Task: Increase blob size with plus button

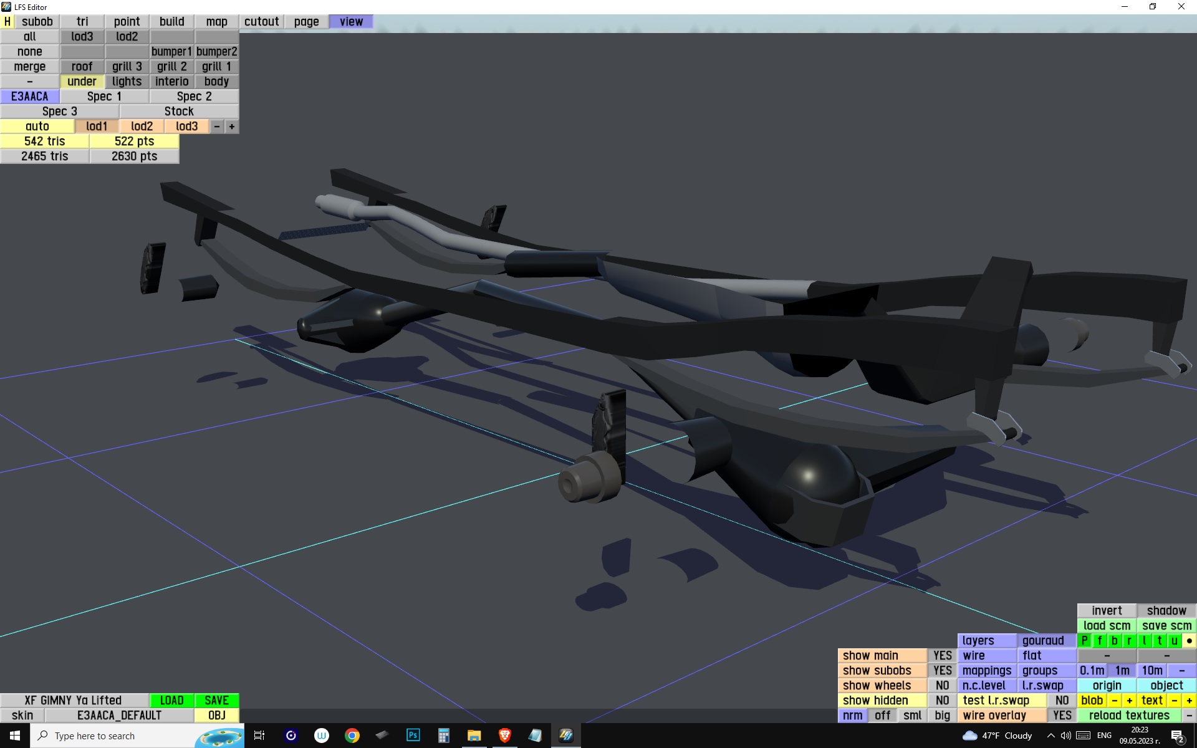Action: [x=1129, y=701]
